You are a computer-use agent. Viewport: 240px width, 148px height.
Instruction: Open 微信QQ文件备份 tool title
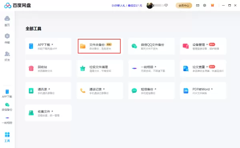(x=152, y=44)
